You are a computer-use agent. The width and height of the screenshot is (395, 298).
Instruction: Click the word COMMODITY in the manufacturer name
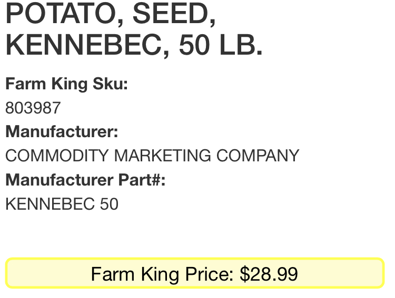[57, 156]
